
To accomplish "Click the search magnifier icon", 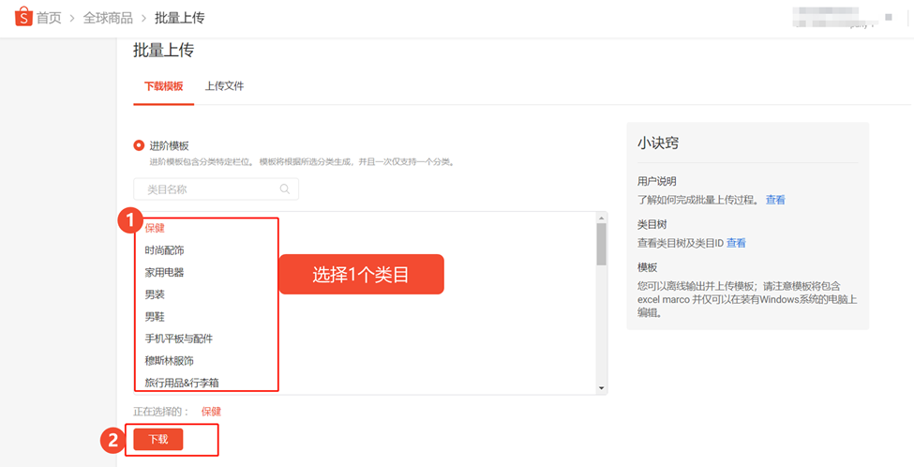I will 285,189.
